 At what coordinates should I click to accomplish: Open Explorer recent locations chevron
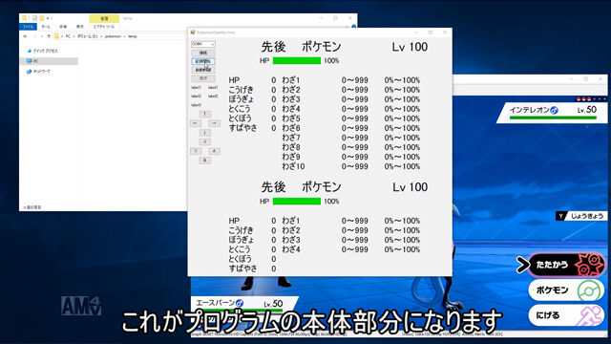(42, 36)
